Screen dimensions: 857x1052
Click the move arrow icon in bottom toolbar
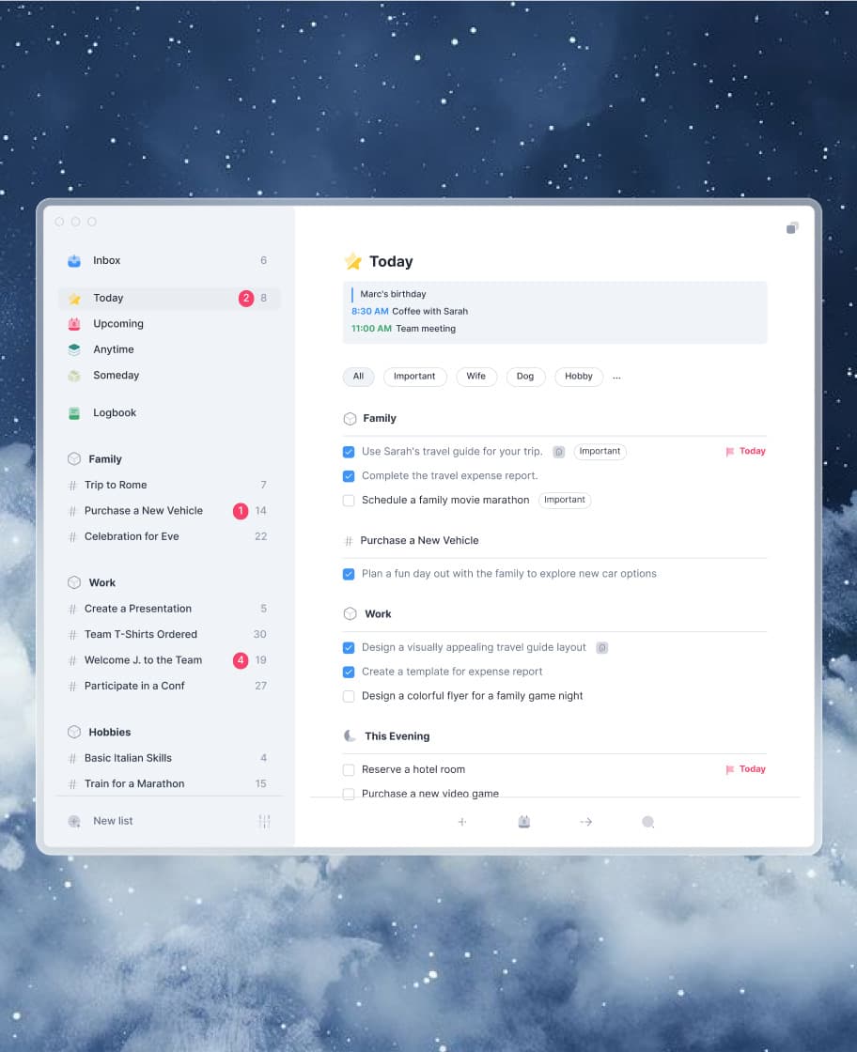[585, 822]
